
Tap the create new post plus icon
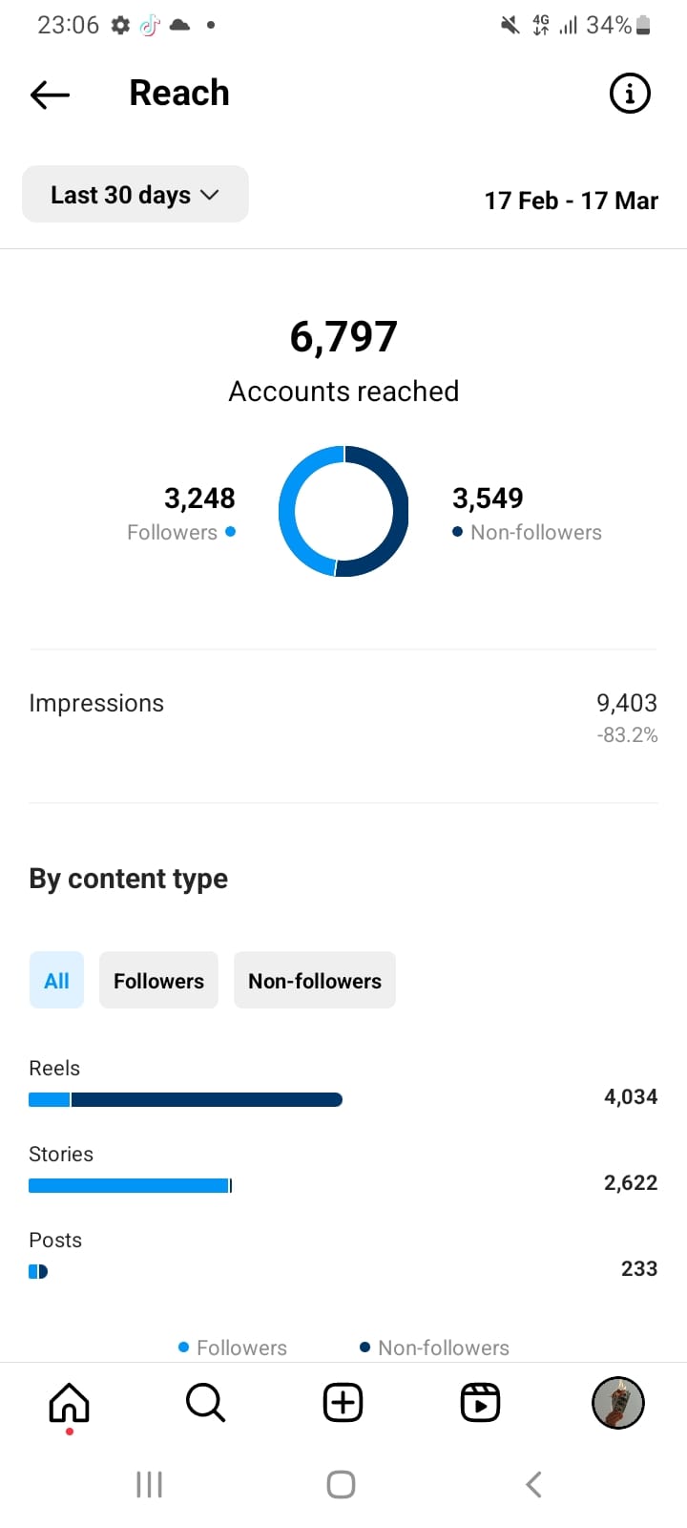pyautogui.click(x=343, y=1403)
